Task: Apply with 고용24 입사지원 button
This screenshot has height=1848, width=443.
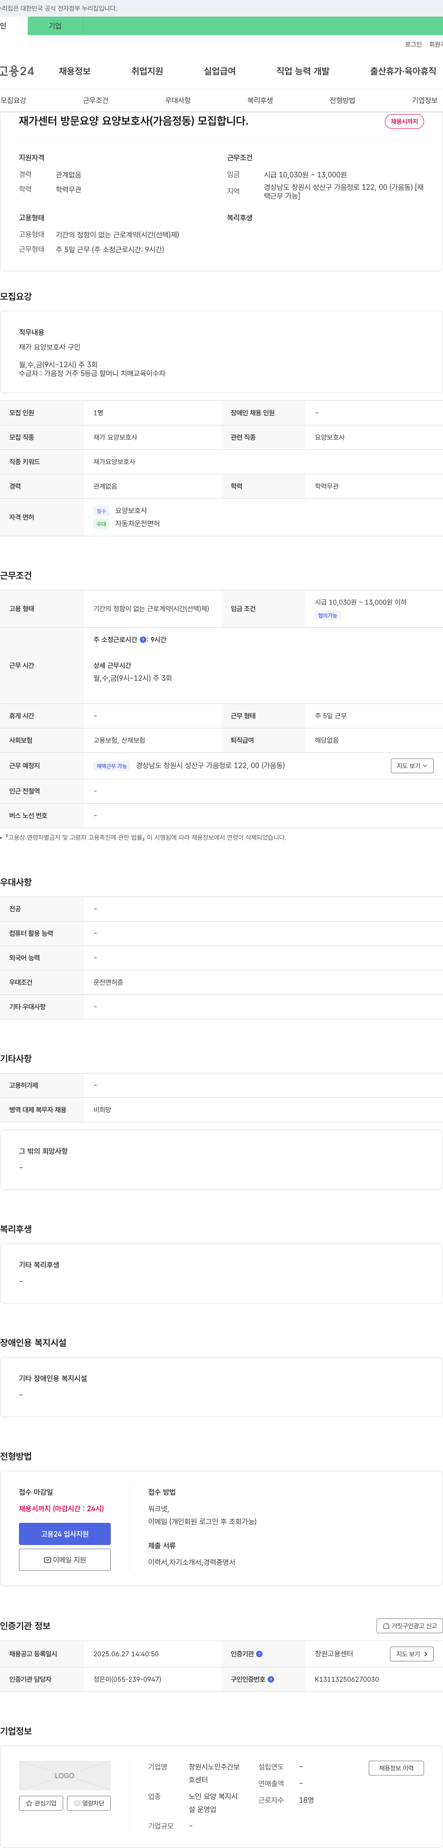Action: (x=65, y=1534)
